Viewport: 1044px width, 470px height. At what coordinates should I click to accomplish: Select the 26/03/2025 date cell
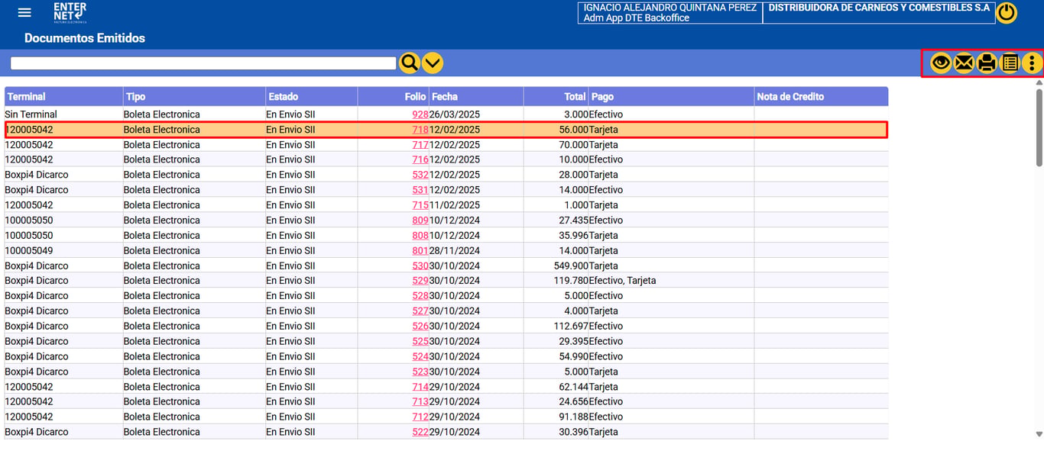click(476, 114)
